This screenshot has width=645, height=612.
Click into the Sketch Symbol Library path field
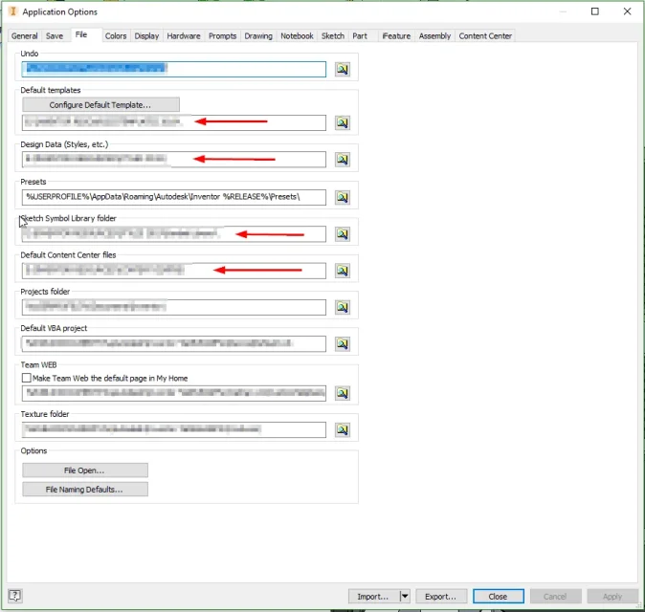point(173,234)
